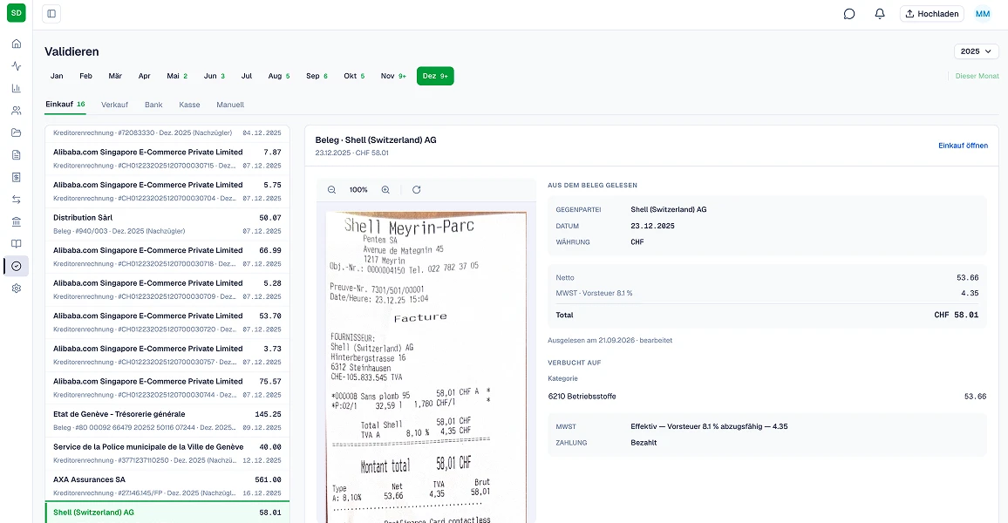The height and width of the screenshot is (523, 1008).
Task: Open the Alibaba.com entry with amount 7.87
Action: 167,159
